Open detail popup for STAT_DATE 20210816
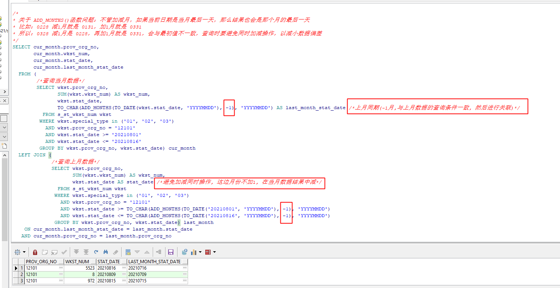Image resolution: width=560 pixels, height=288 pixels. 124,268
